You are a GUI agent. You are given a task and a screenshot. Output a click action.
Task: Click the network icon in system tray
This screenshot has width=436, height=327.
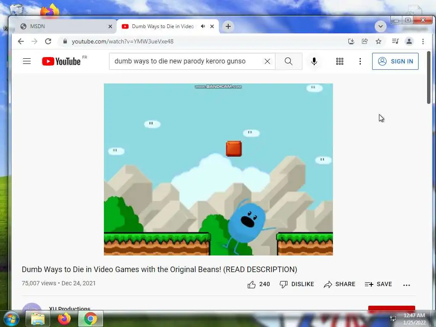click(393, 318)
